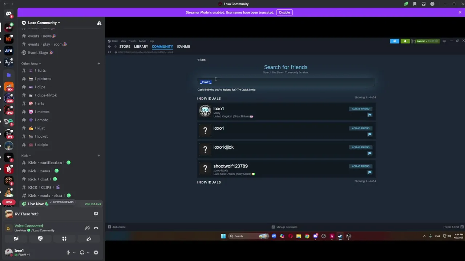Show hidden system tray icons
Viewport: 465px width, 261px height.
pos(424,236)
